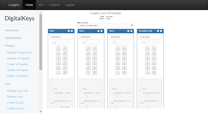The image size is (208, 121).
Task: Tap keypad 3 on Room 1
Action: [58, 53]
